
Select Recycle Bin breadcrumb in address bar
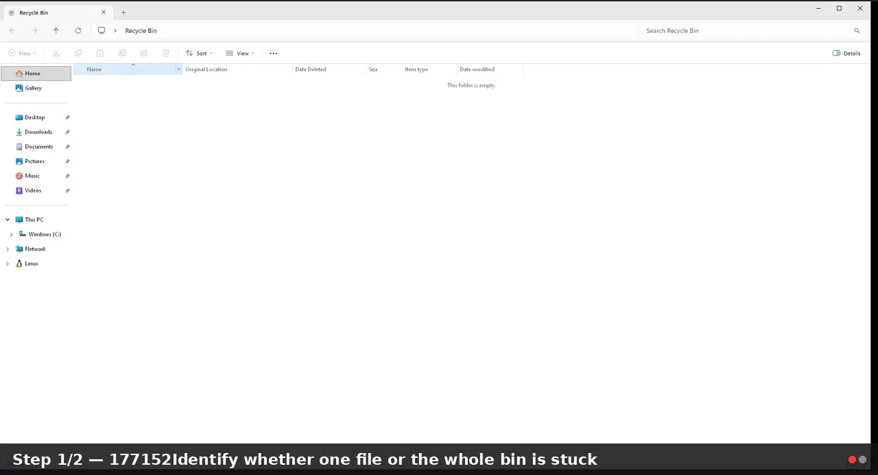(x=141, y=31)
